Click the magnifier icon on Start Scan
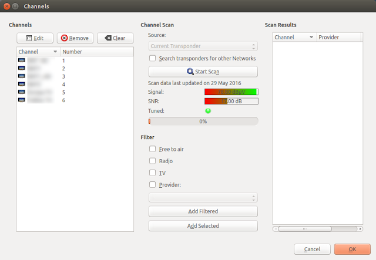 190,72
